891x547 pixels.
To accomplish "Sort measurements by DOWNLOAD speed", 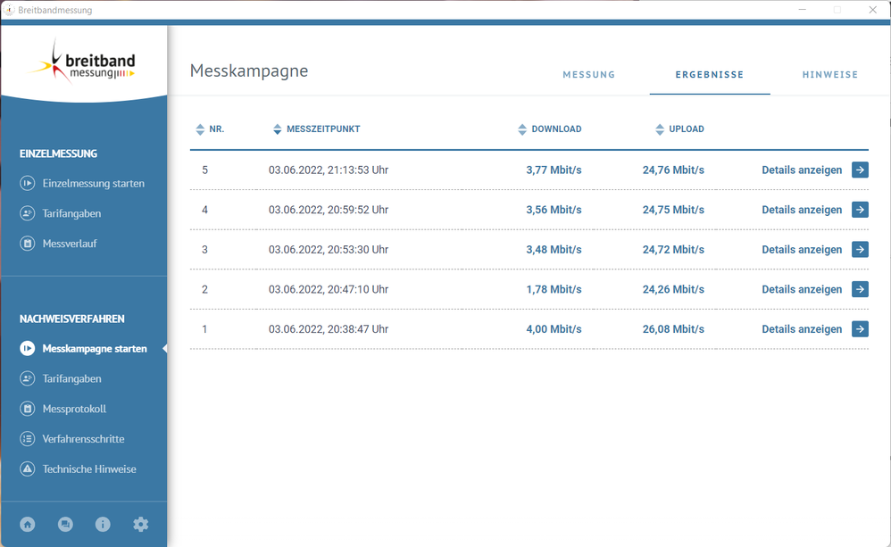I will (x=522, y=128).
